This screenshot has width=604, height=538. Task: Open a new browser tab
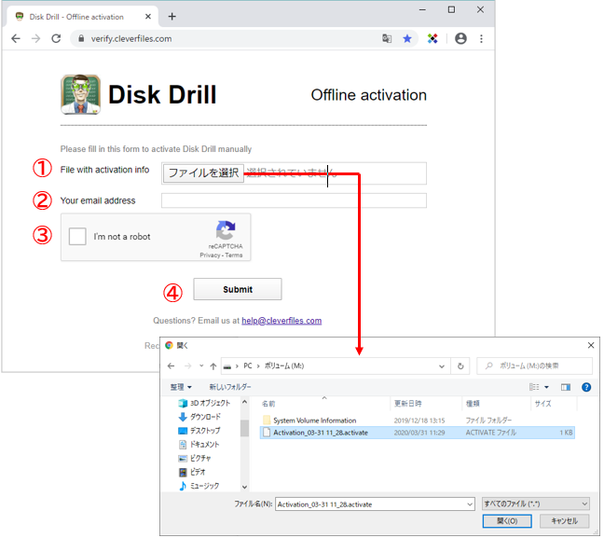(x=172, y=17)
